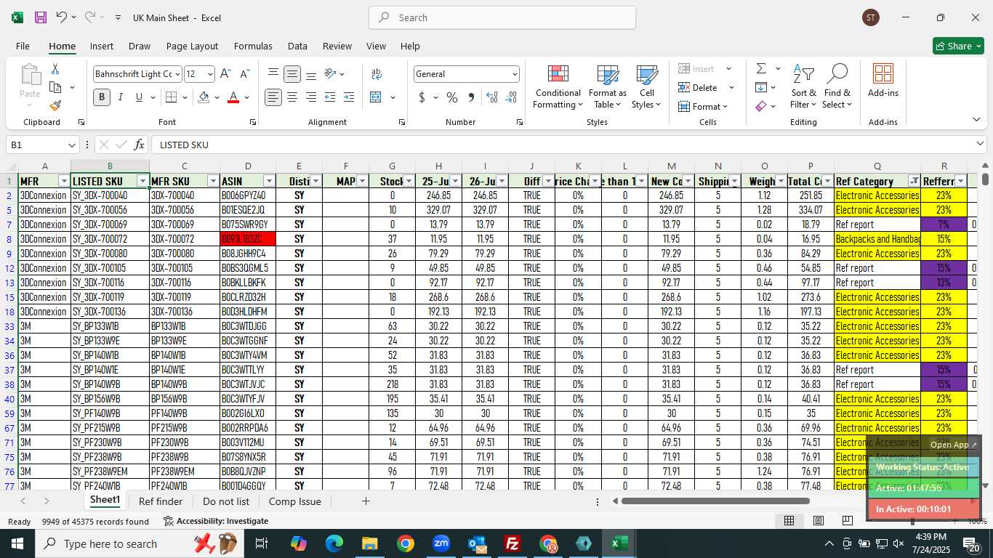Switch to the Insert ribbon tab
The height and width of the screenshot is (558, 993).
point(102,46)
